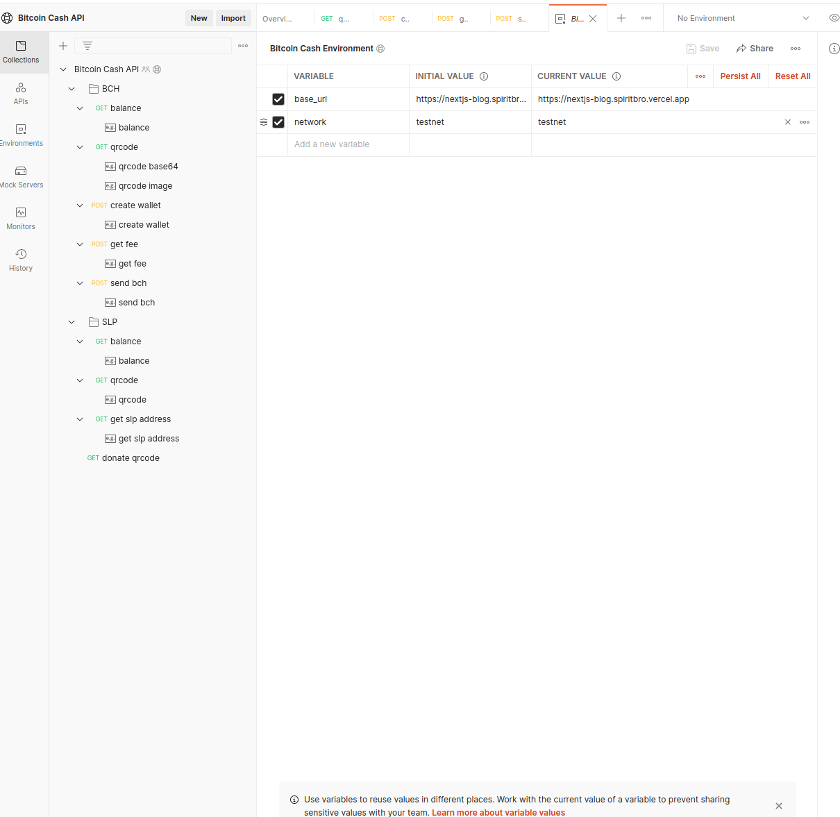Collapse the Bitcoin Cash API collection

point(63,69)
